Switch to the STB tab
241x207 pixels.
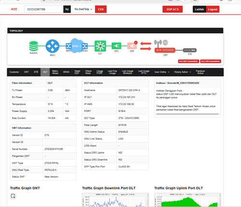click(36, 72)
